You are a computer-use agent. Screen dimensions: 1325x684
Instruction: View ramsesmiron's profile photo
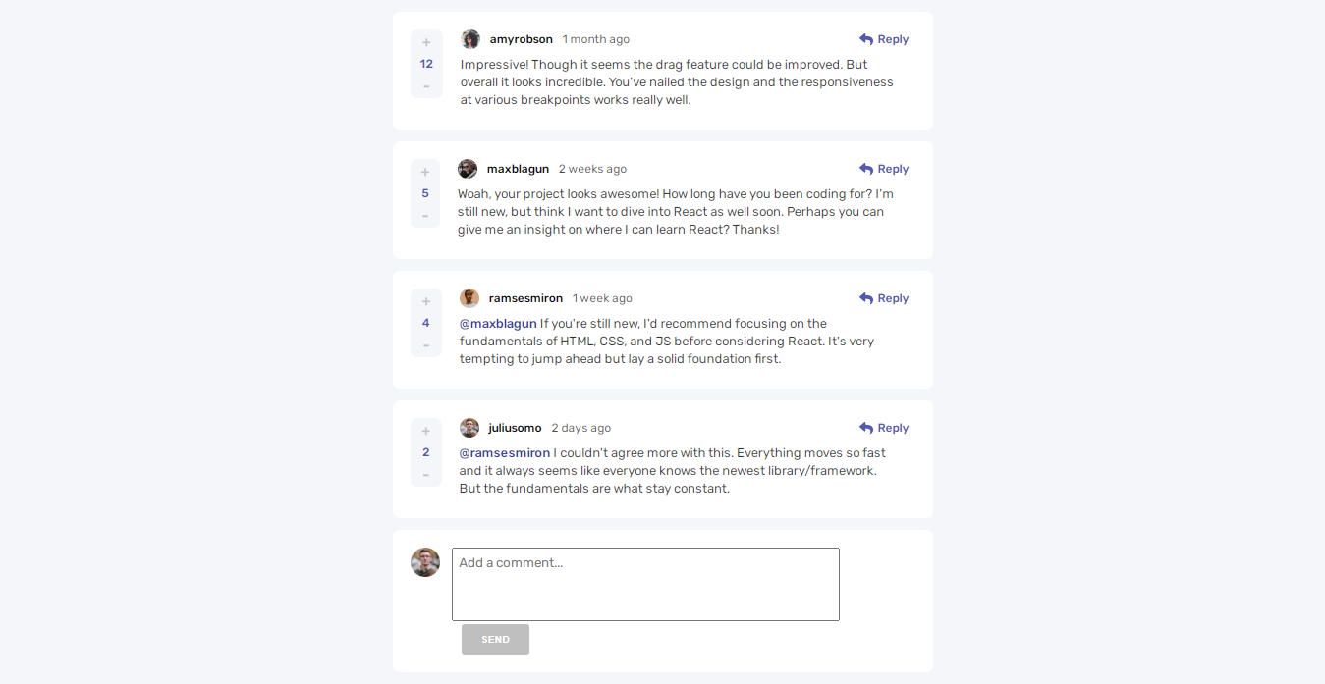469,297
